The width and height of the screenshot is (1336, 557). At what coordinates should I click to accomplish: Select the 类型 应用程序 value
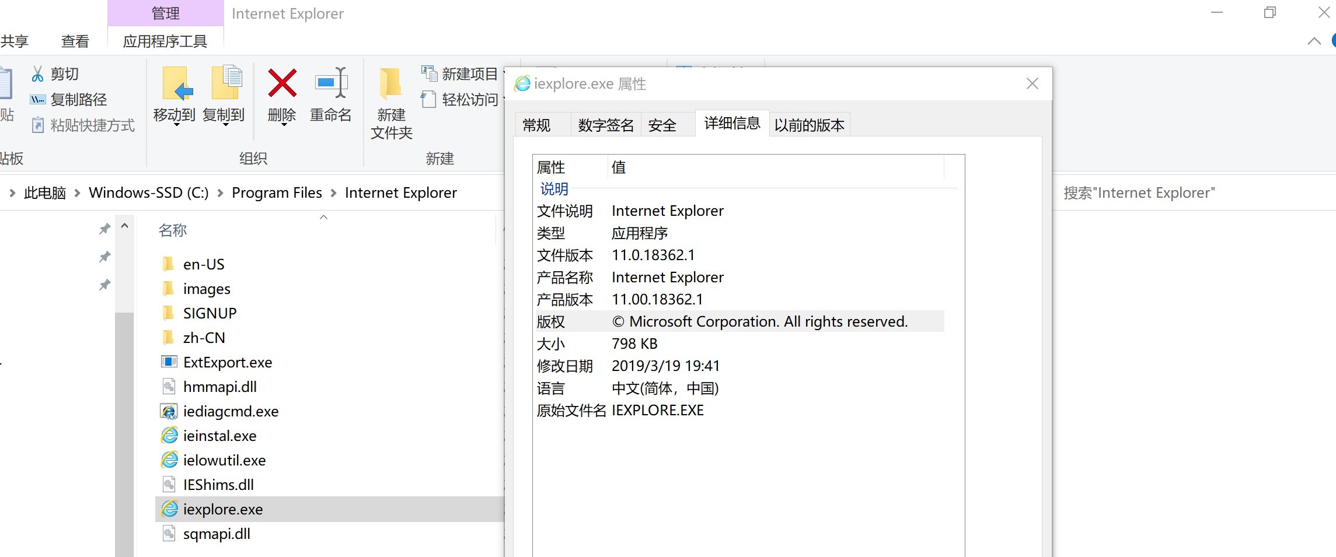tap(640, 233)
